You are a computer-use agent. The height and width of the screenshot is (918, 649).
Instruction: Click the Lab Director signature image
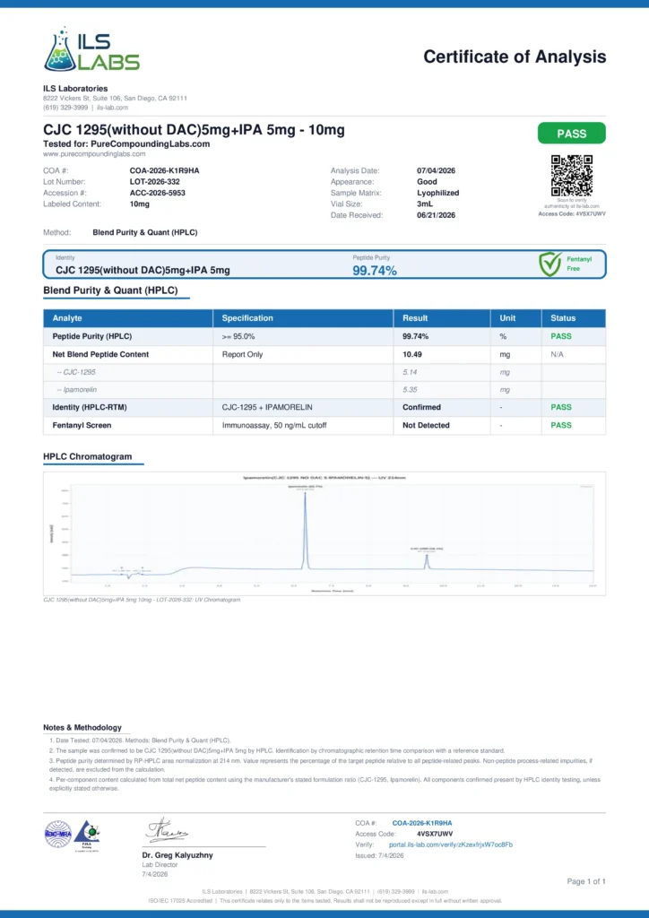[x=168, y=830]
